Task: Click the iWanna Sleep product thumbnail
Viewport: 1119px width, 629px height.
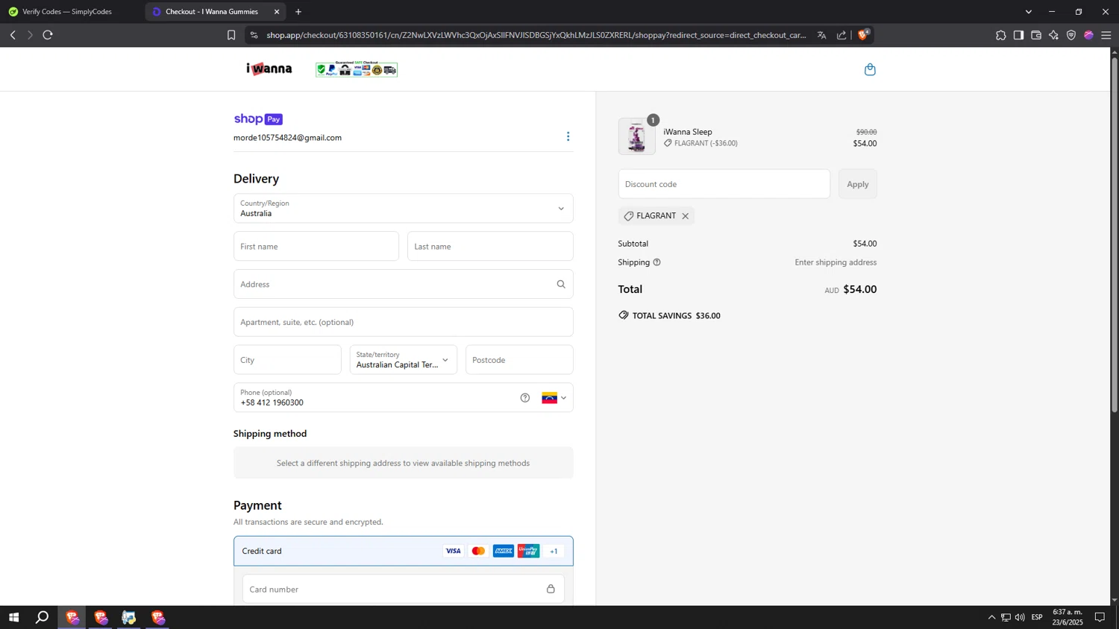Action: [636, 136]
